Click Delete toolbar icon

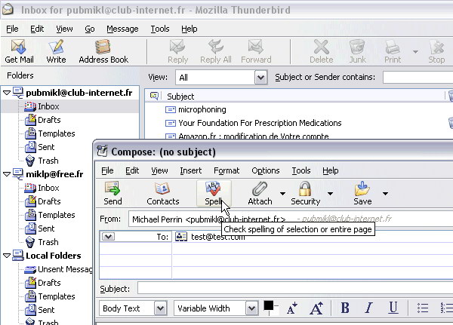click(322, 51)
